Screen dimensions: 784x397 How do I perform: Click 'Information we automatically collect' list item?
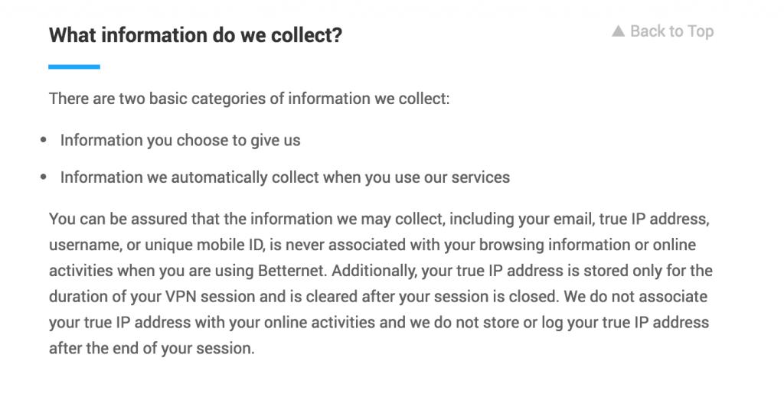point(285,177)
